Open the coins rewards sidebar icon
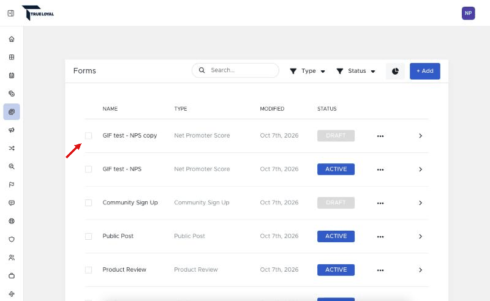The width and height of the screenshot is (490, 301). point(12,94)
